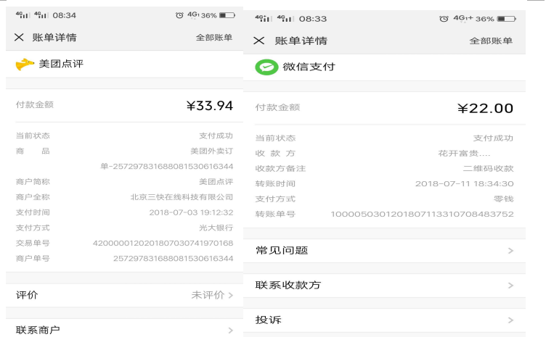Image resolution: width=546 pixels, height=337 pixels.
Task: Tap the alarm clock icon in left status bar
Action: click(x=179, y=15)
